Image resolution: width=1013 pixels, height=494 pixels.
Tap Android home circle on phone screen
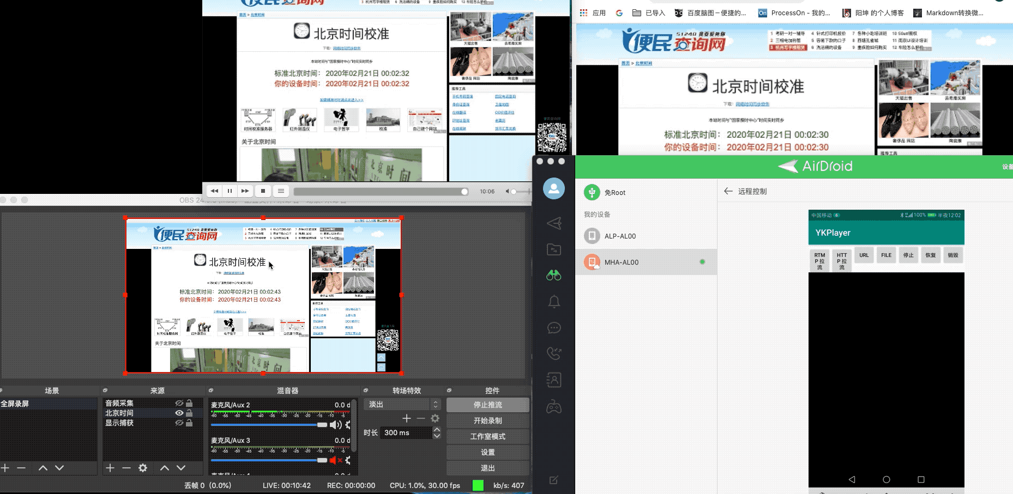tap(887, 479)
